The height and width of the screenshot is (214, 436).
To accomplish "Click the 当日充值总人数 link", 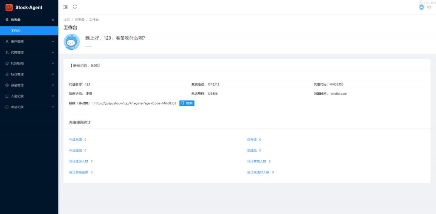I will pos(258,172).
